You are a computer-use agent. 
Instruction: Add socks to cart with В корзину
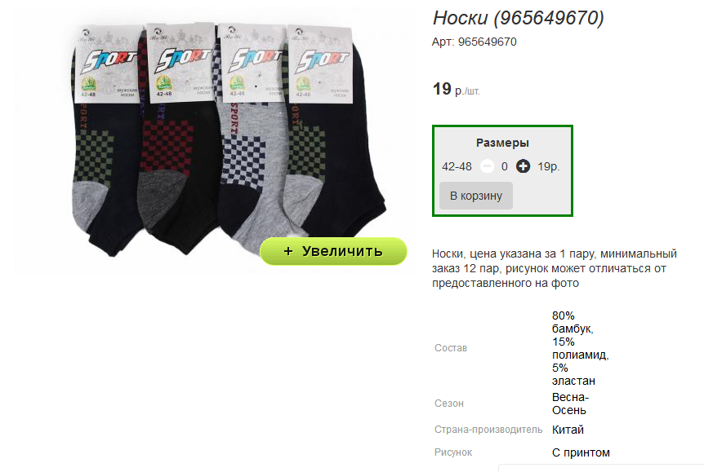point(476,196)
